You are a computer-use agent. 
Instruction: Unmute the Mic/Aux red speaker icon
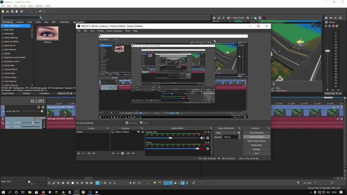[x=202, y=148]
